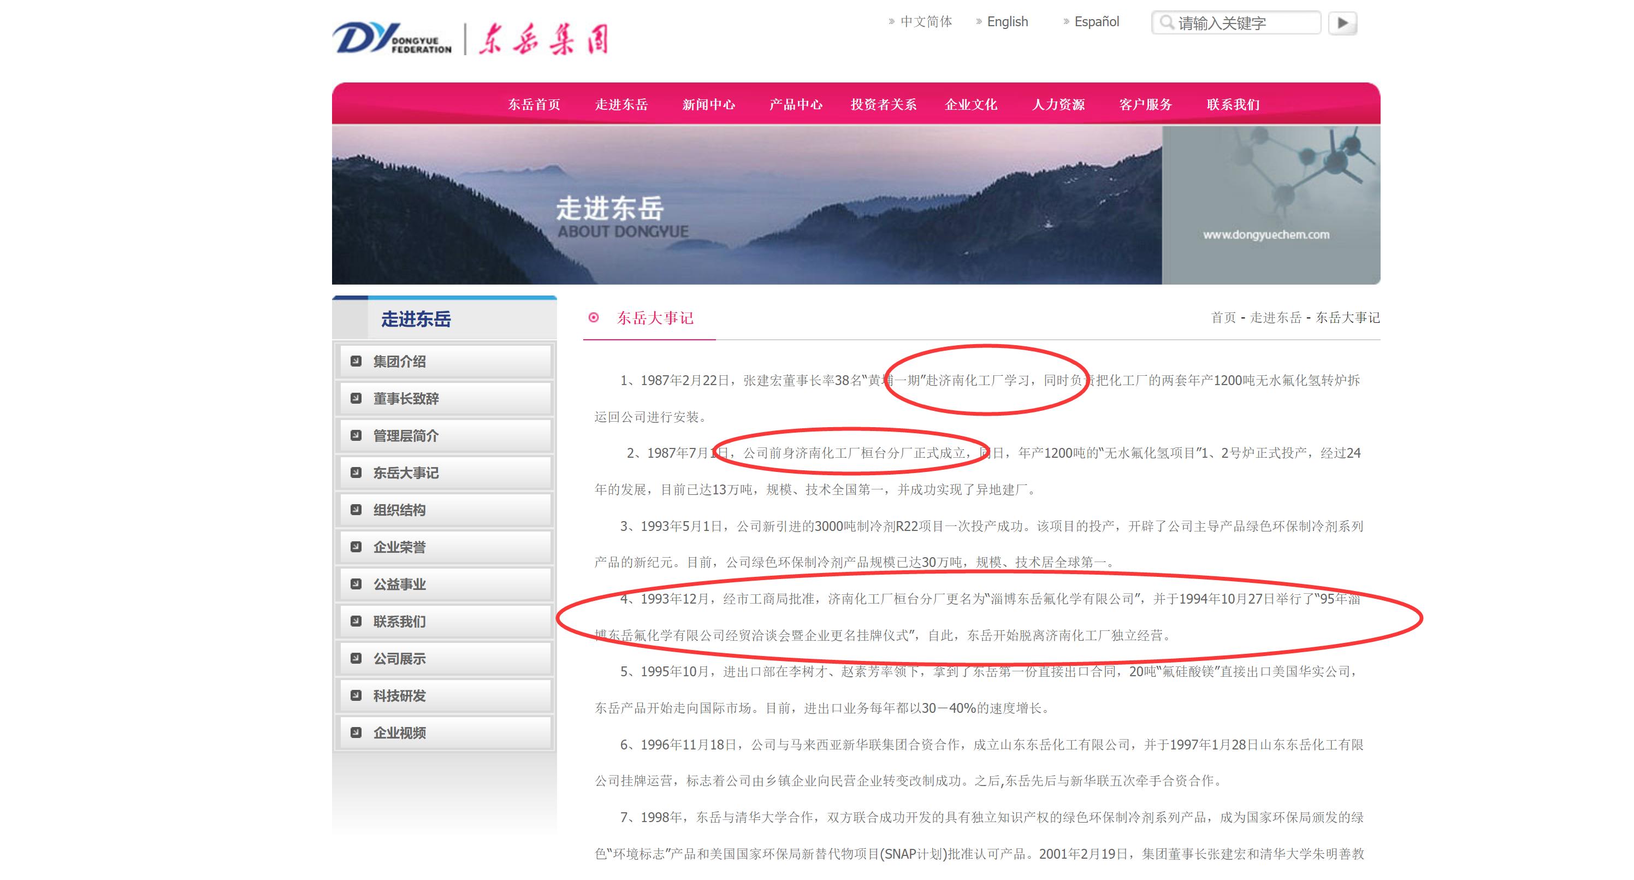Switch site language to Español
This screenshot has height=880, width=1634.
pos(1096,21)
